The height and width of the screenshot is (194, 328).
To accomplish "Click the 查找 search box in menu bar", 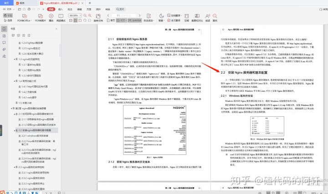I will [x=120, y=9].
